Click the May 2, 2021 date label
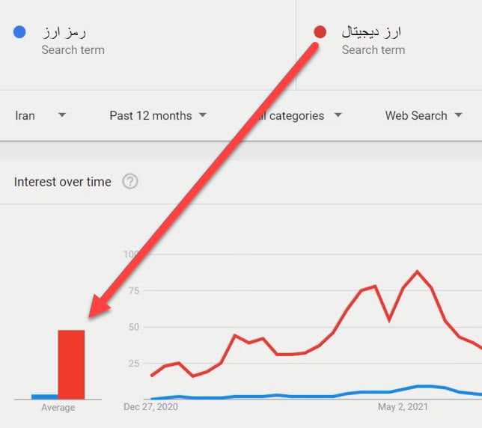The width and height of the screenshot is (482, 428). pyautogui.click(x=404, y=408)
